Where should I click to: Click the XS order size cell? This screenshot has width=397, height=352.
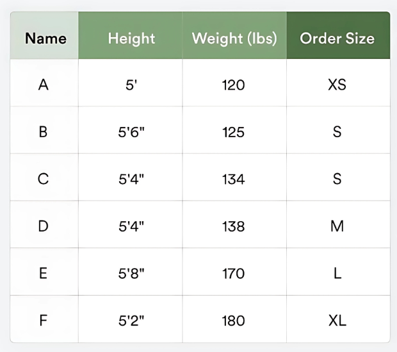pos(337,85)
